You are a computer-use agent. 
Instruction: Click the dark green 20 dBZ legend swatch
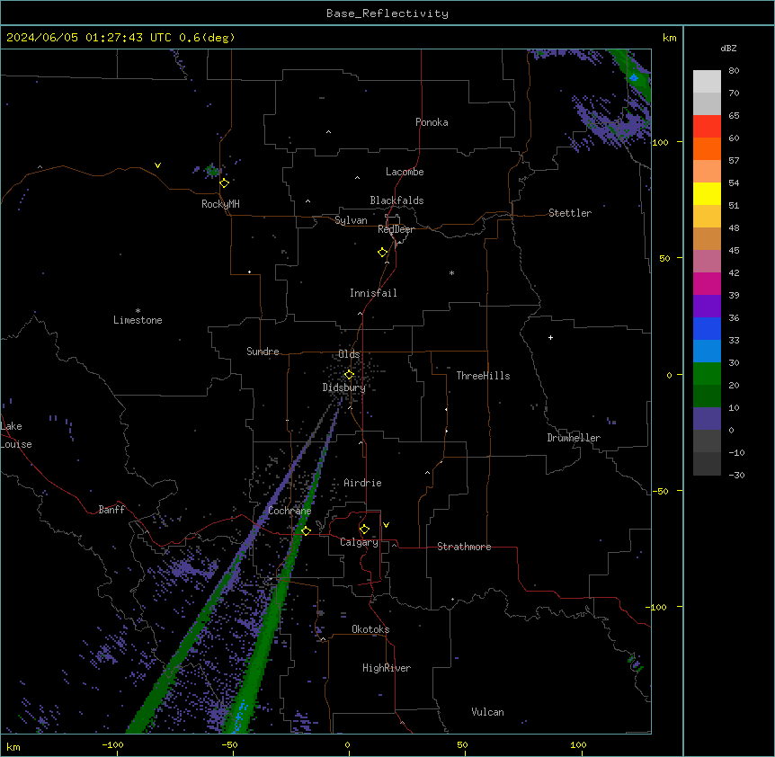pos(707,396)
